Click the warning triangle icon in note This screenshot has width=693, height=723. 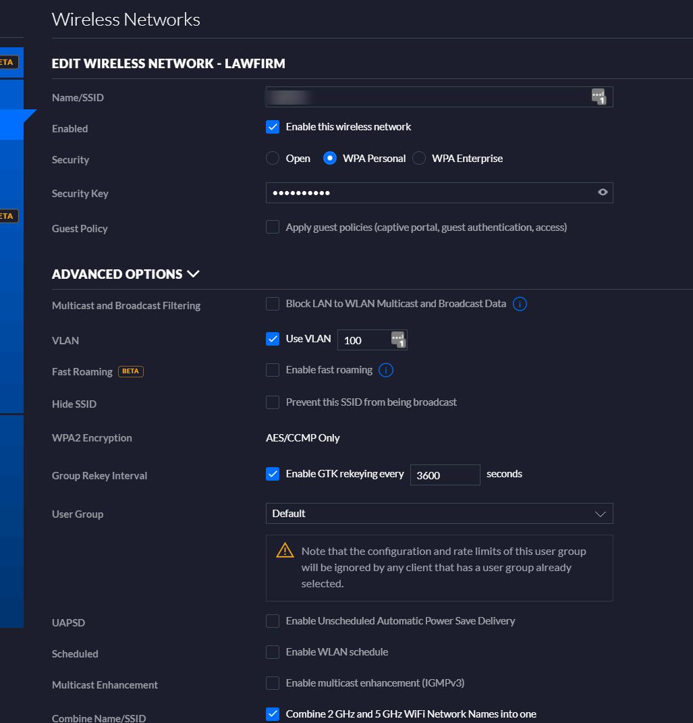coord(285,551)
